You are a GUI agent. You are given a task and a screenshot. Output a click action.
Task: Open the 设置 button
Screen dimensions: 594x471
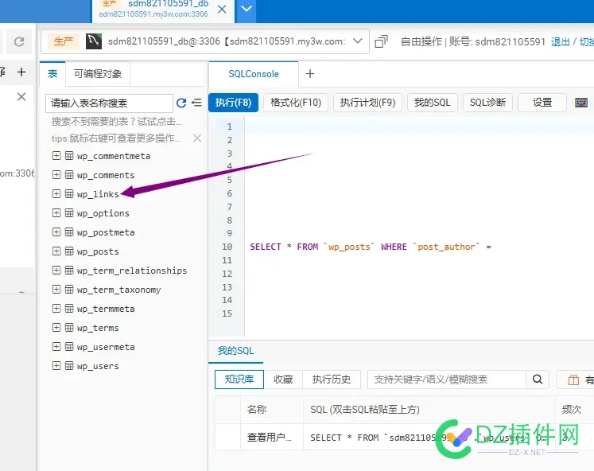542,103
